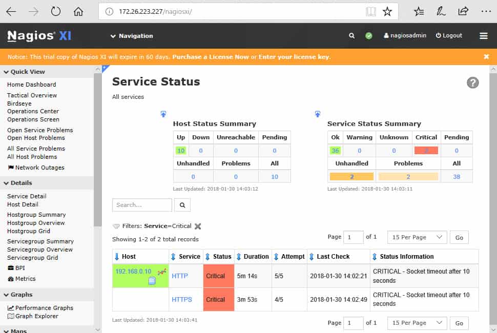Reload the page with the refresh icon
497x333 pixels.
pyautogui.click(x=55, y=11)
